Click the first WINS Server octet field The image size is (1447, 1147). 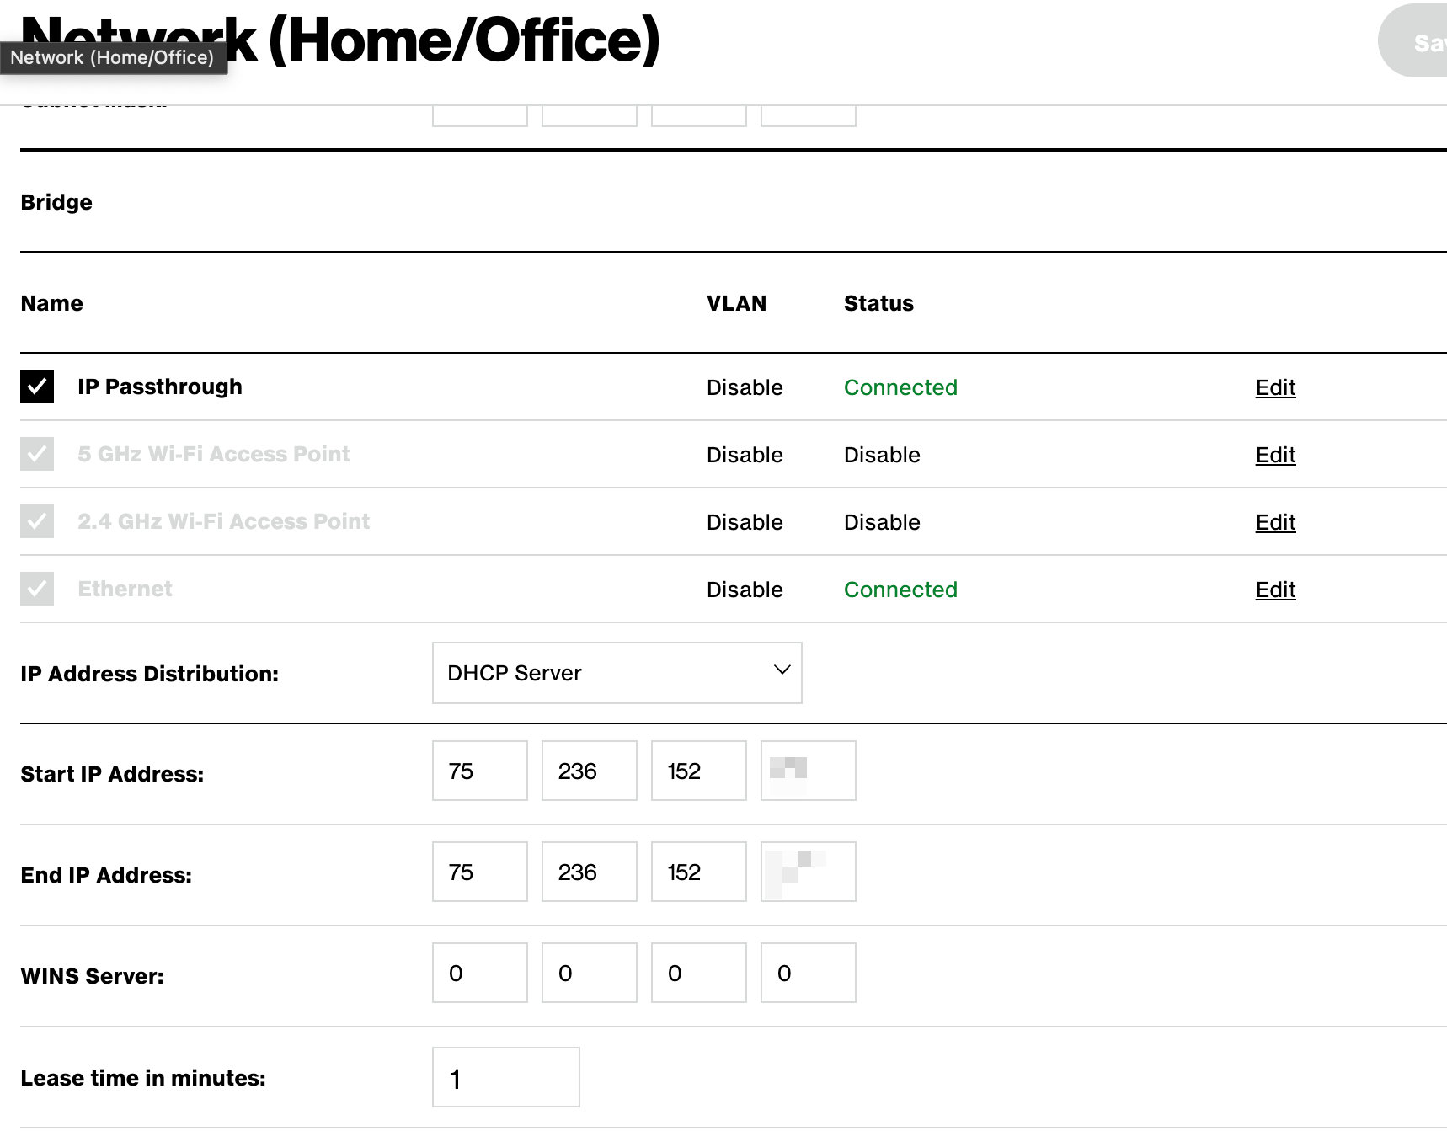click(x=479, y=973)
